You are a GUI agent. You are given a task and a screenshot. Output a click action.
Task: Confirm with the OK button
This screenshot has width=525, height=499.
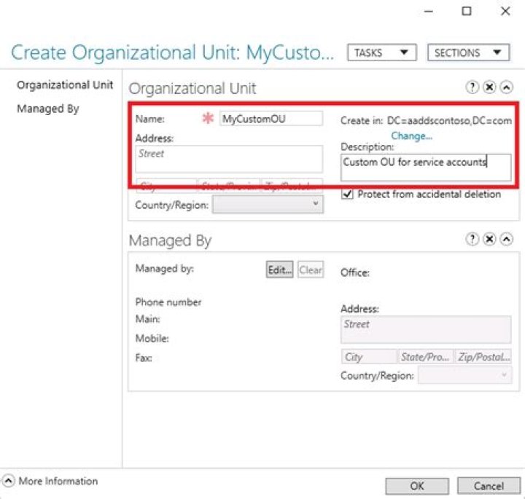[417, 486]
